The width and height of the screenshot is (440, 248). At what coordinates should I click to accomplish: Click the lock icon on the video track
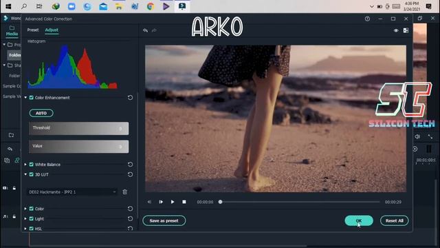coord(14,188)
